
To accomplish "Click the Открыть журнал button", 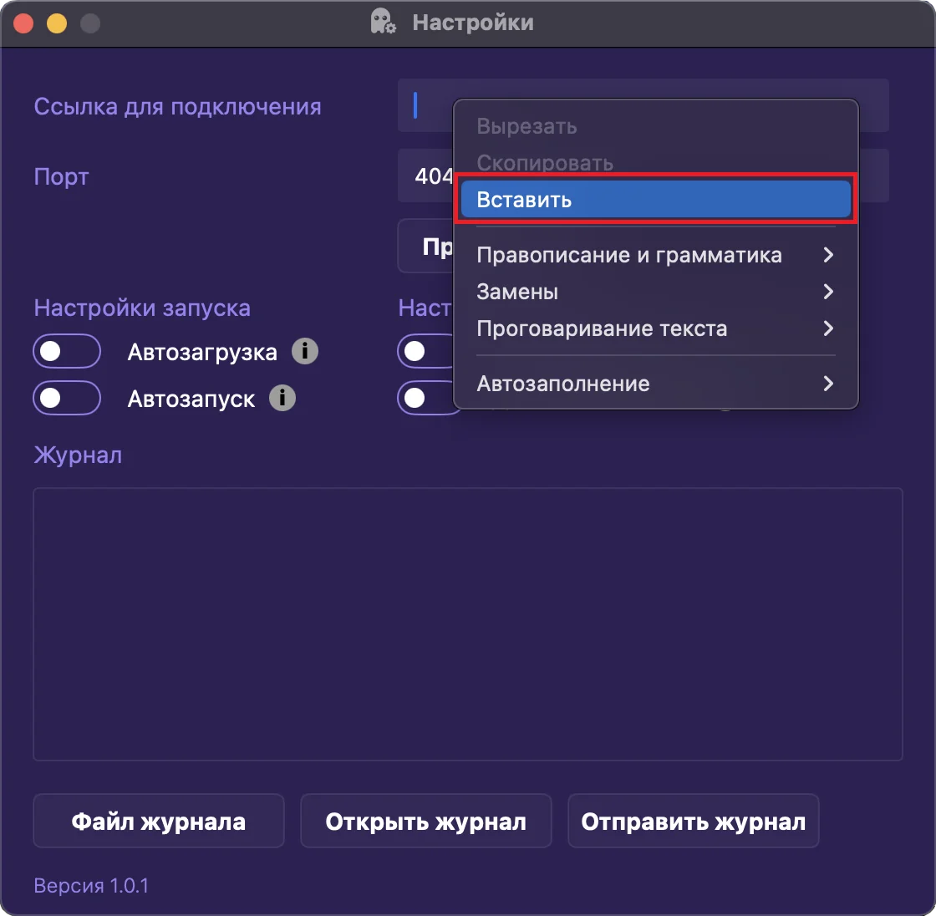I will (x=425, y=822).
